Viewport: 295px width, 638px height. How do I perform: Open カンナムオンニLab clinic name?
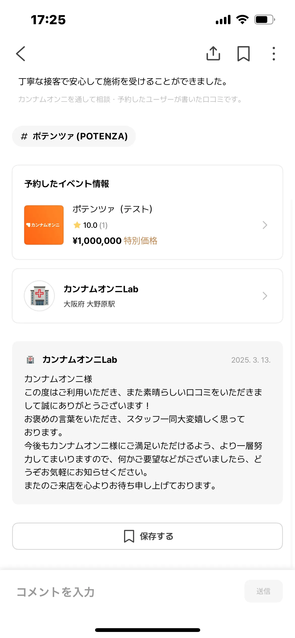pos(101,289)
